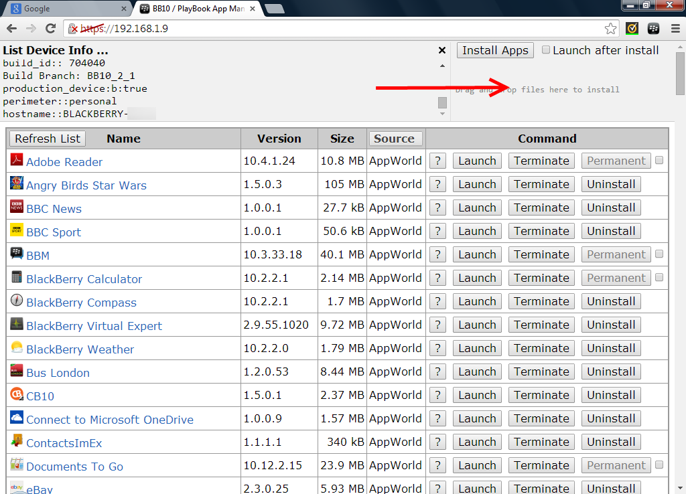Click the BlackBerry Weather icon
686x494 pixels.
tap(17, 347)
